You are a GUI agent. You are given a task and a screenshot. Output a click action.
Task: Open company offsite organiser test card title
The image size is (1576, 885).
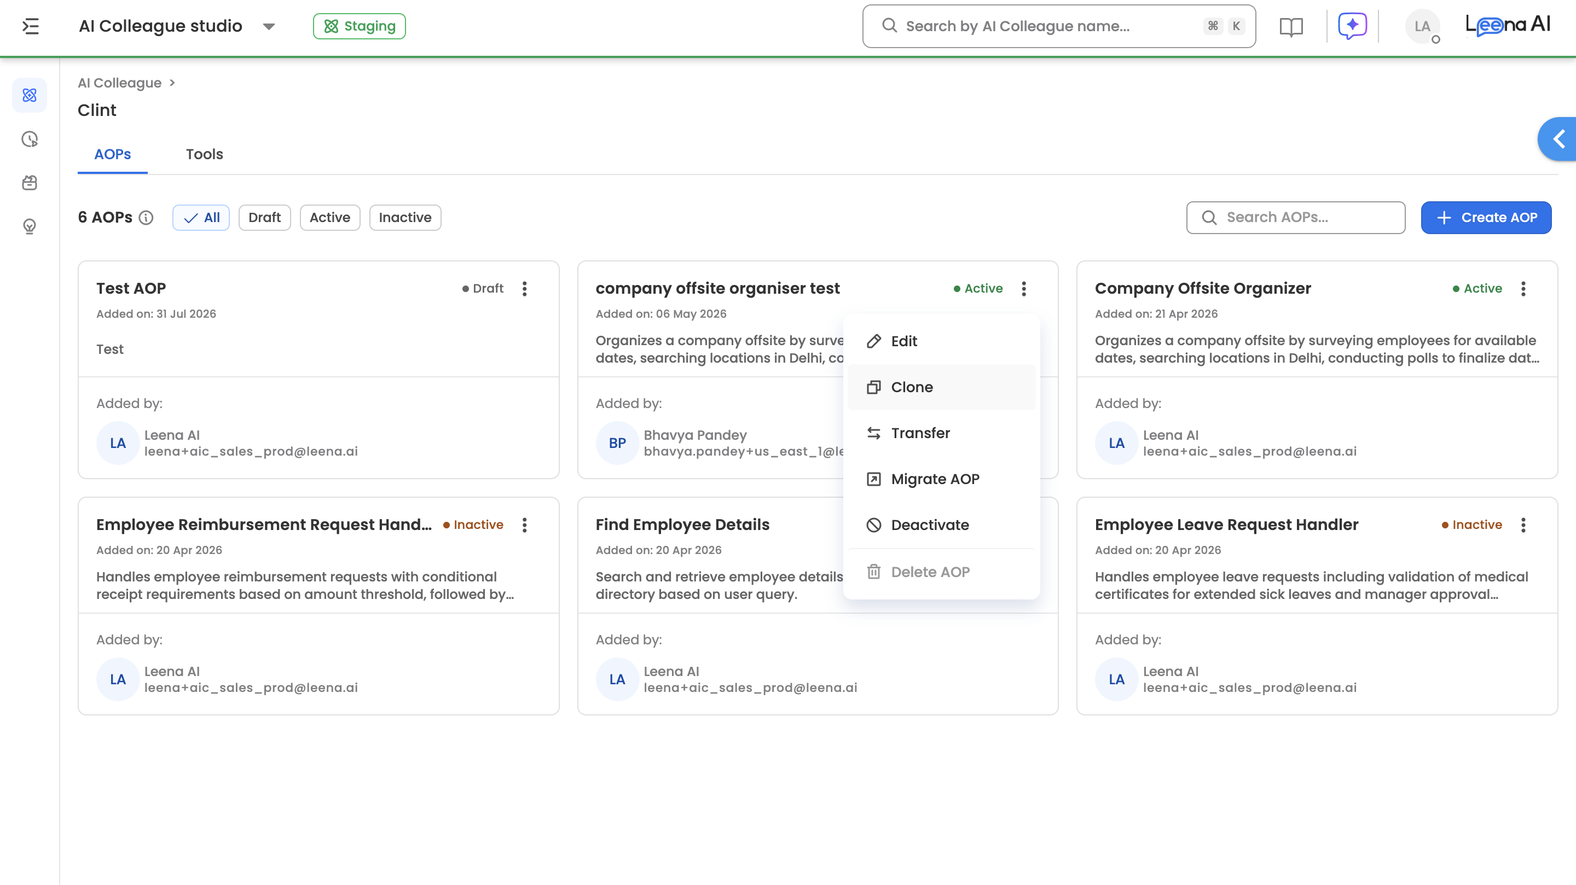(717, 289)
